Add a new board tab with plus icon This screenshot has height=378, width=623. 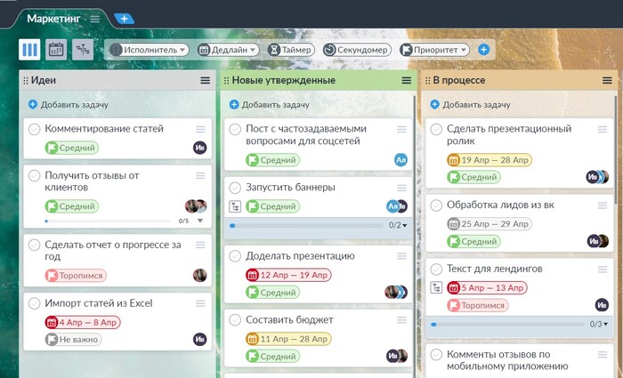point(125,19)
